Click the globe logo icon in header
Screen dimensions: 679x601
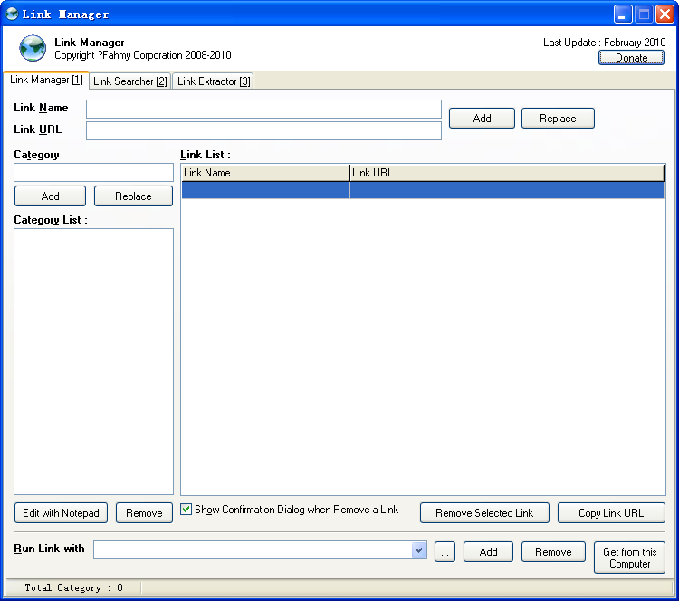33,48
